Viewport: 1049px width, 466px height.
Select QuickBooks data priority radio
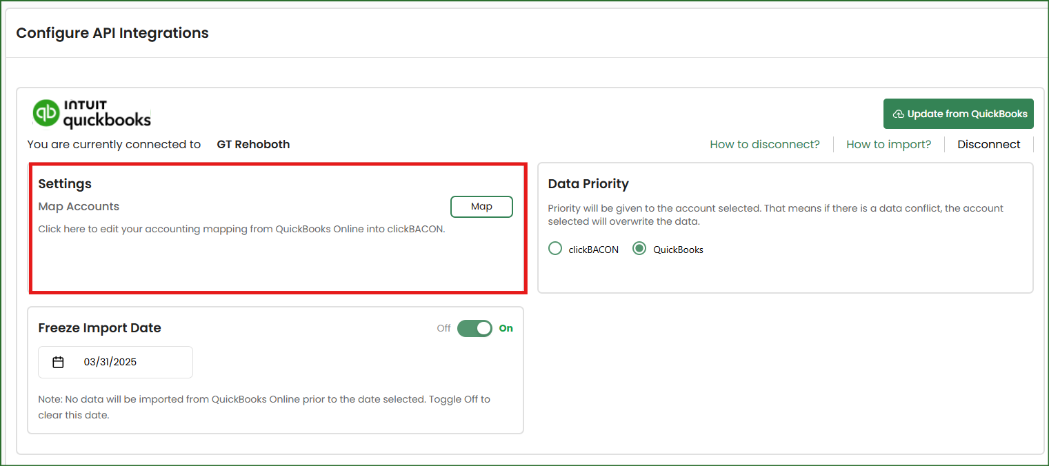tap(639, 249)
